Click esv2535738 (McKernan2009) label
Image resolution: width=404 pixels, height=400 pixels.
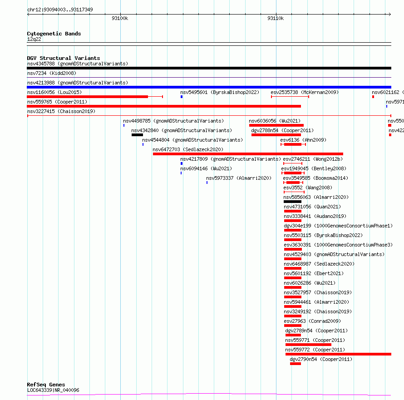305,92
